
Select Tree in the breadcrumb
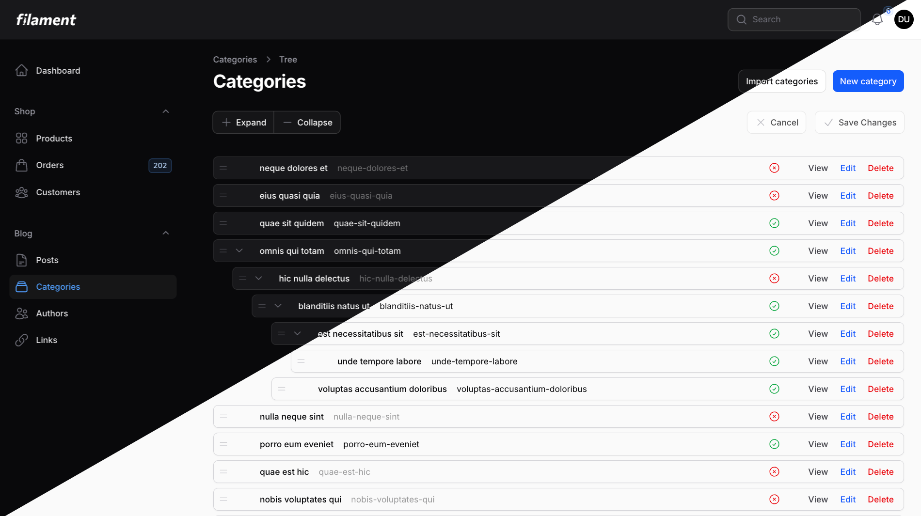288,59
